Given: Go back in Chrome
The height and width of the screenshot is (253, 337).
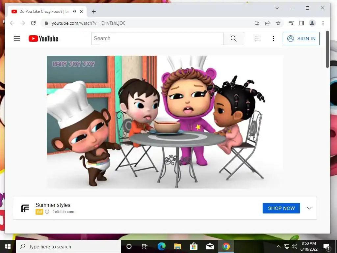Looking at the screenshot, I should coord(12,23).
